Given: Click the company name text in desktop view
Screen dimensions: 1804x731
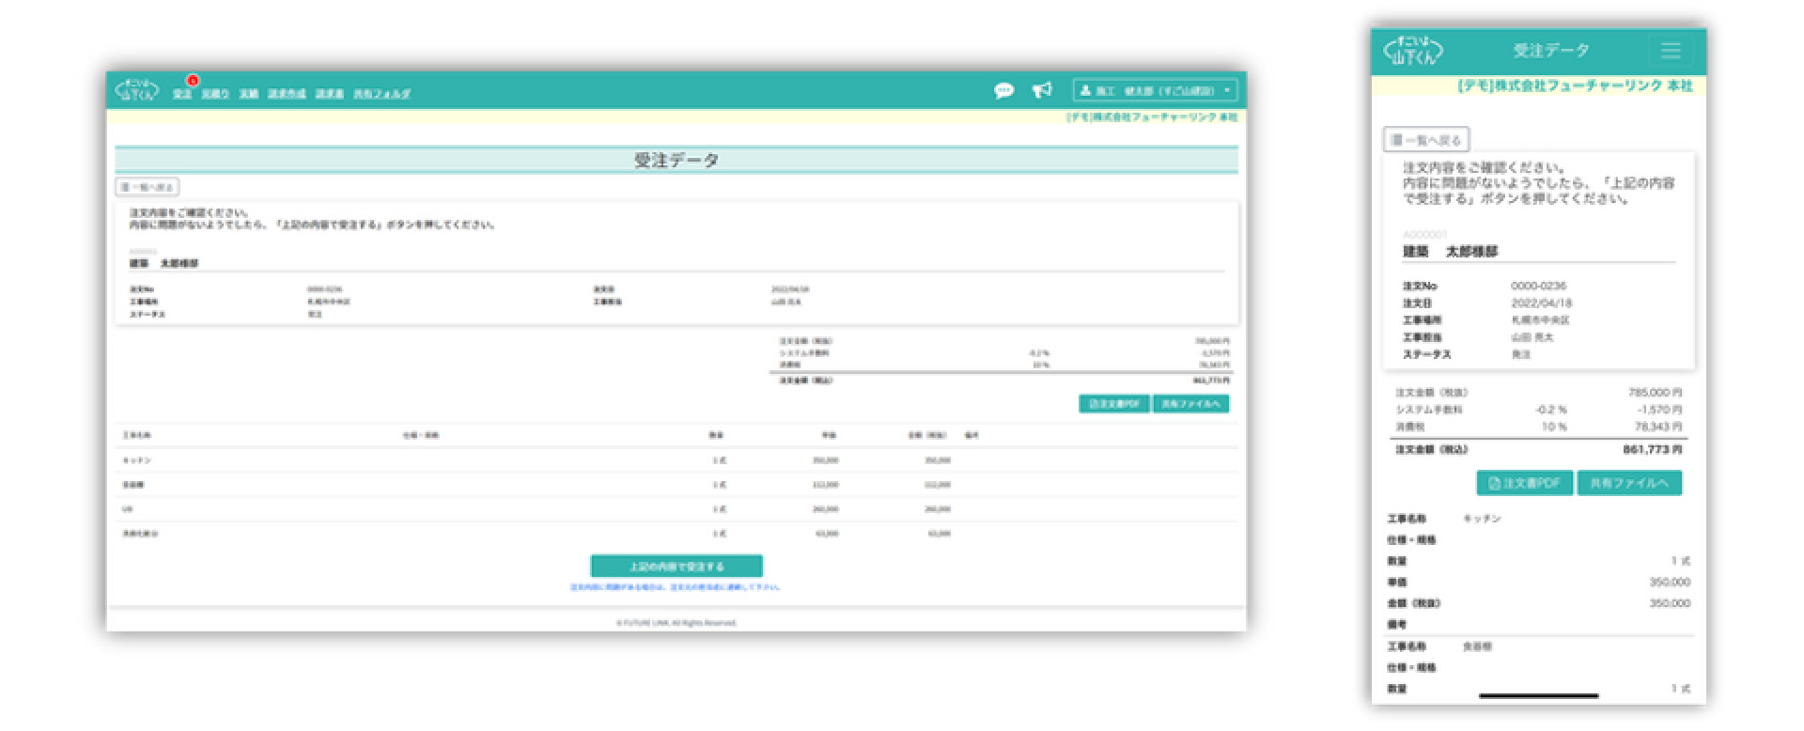Looking at the screenshot, I should pyautogui.click(x=1152, y=117).
